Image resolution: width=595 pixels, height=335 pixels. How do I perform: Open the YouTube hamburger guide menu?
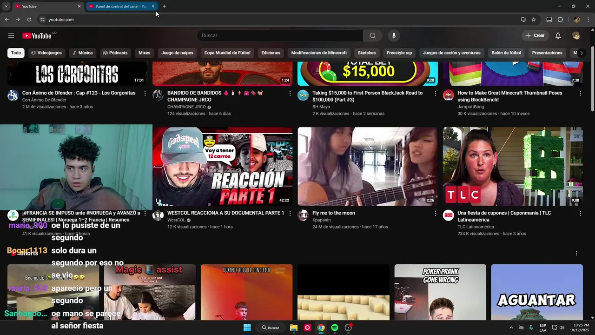click(x=11, y=36)
